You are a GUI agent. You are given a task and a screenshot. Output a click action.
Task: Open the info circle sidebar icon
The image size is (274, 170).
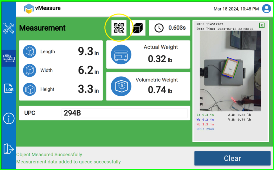tap(9, 118)
